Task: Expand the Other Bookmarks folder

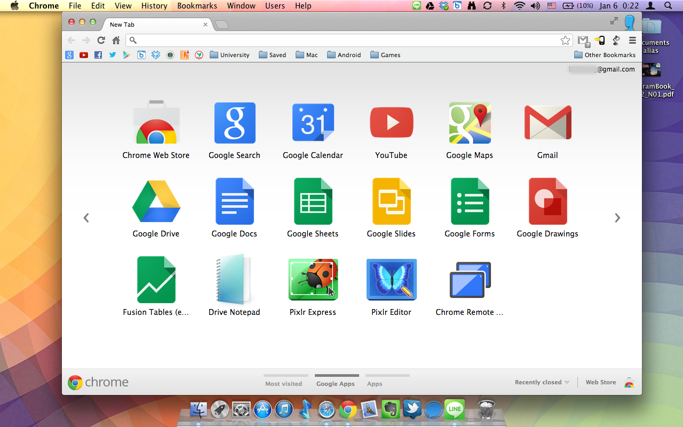Action: point(605,55)
